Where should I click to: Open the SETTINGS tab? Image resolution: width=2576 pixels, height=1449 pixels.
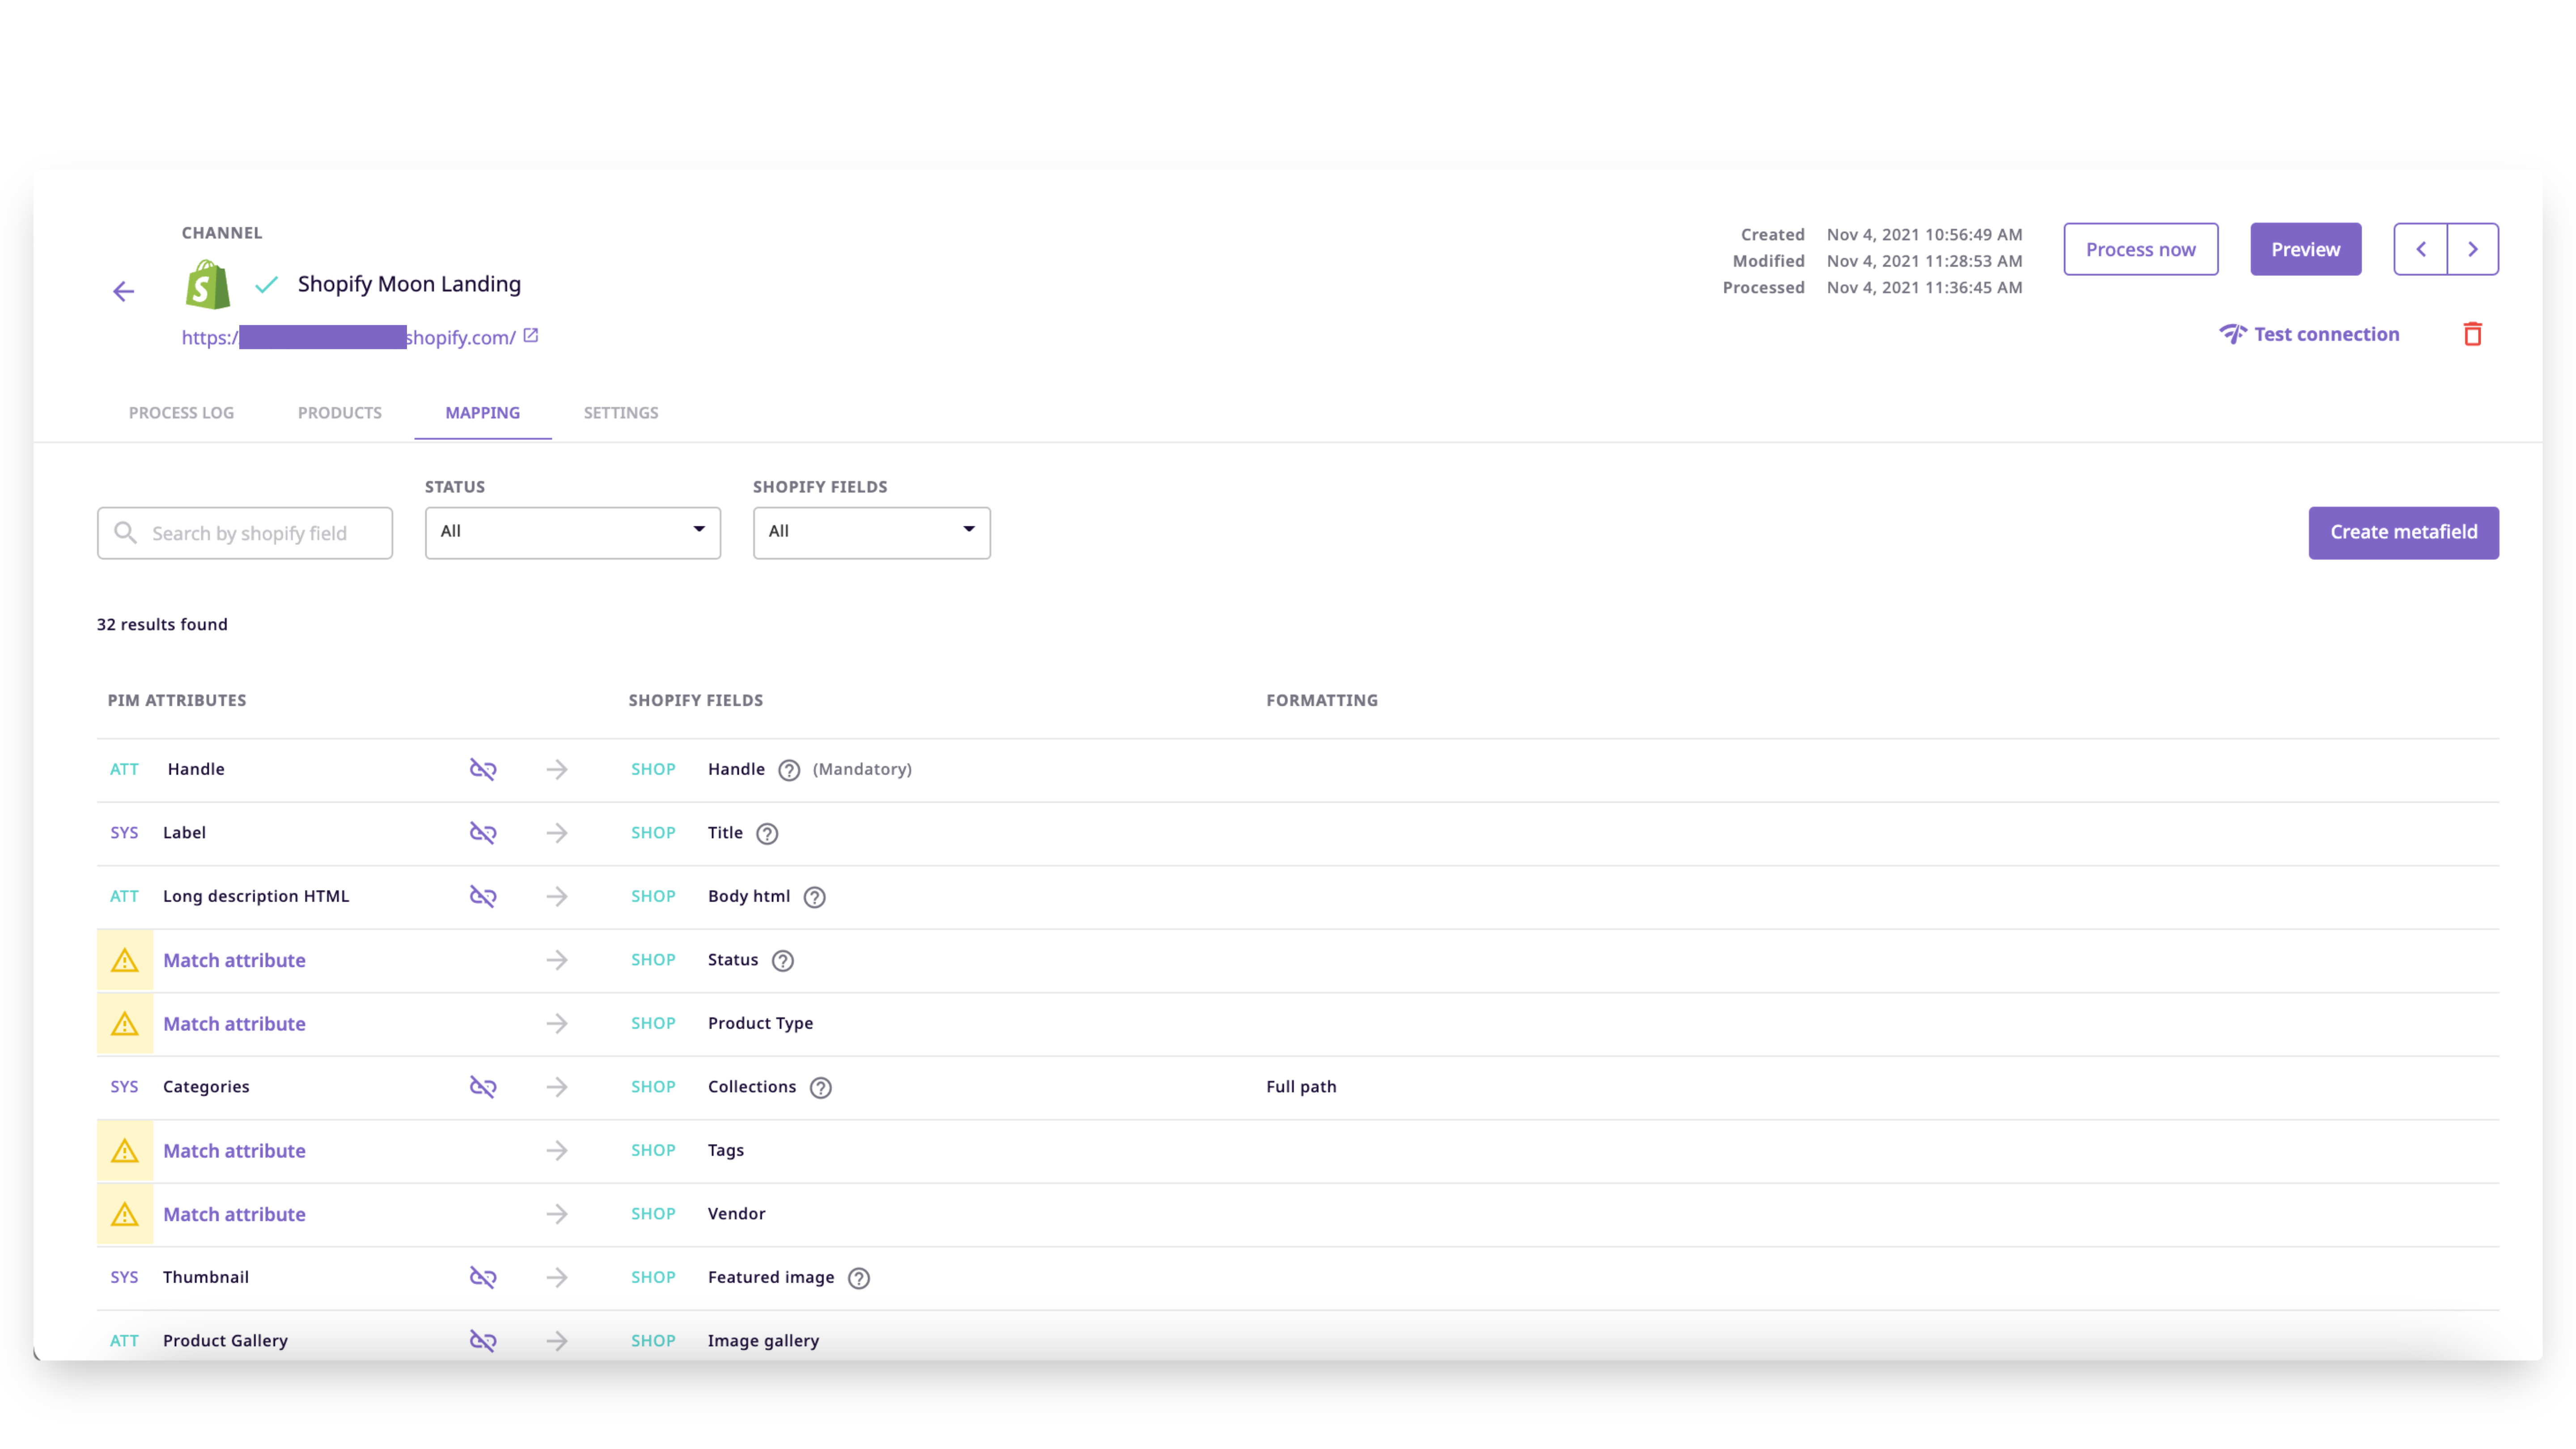pyautogui.click(x=621, y=413)
